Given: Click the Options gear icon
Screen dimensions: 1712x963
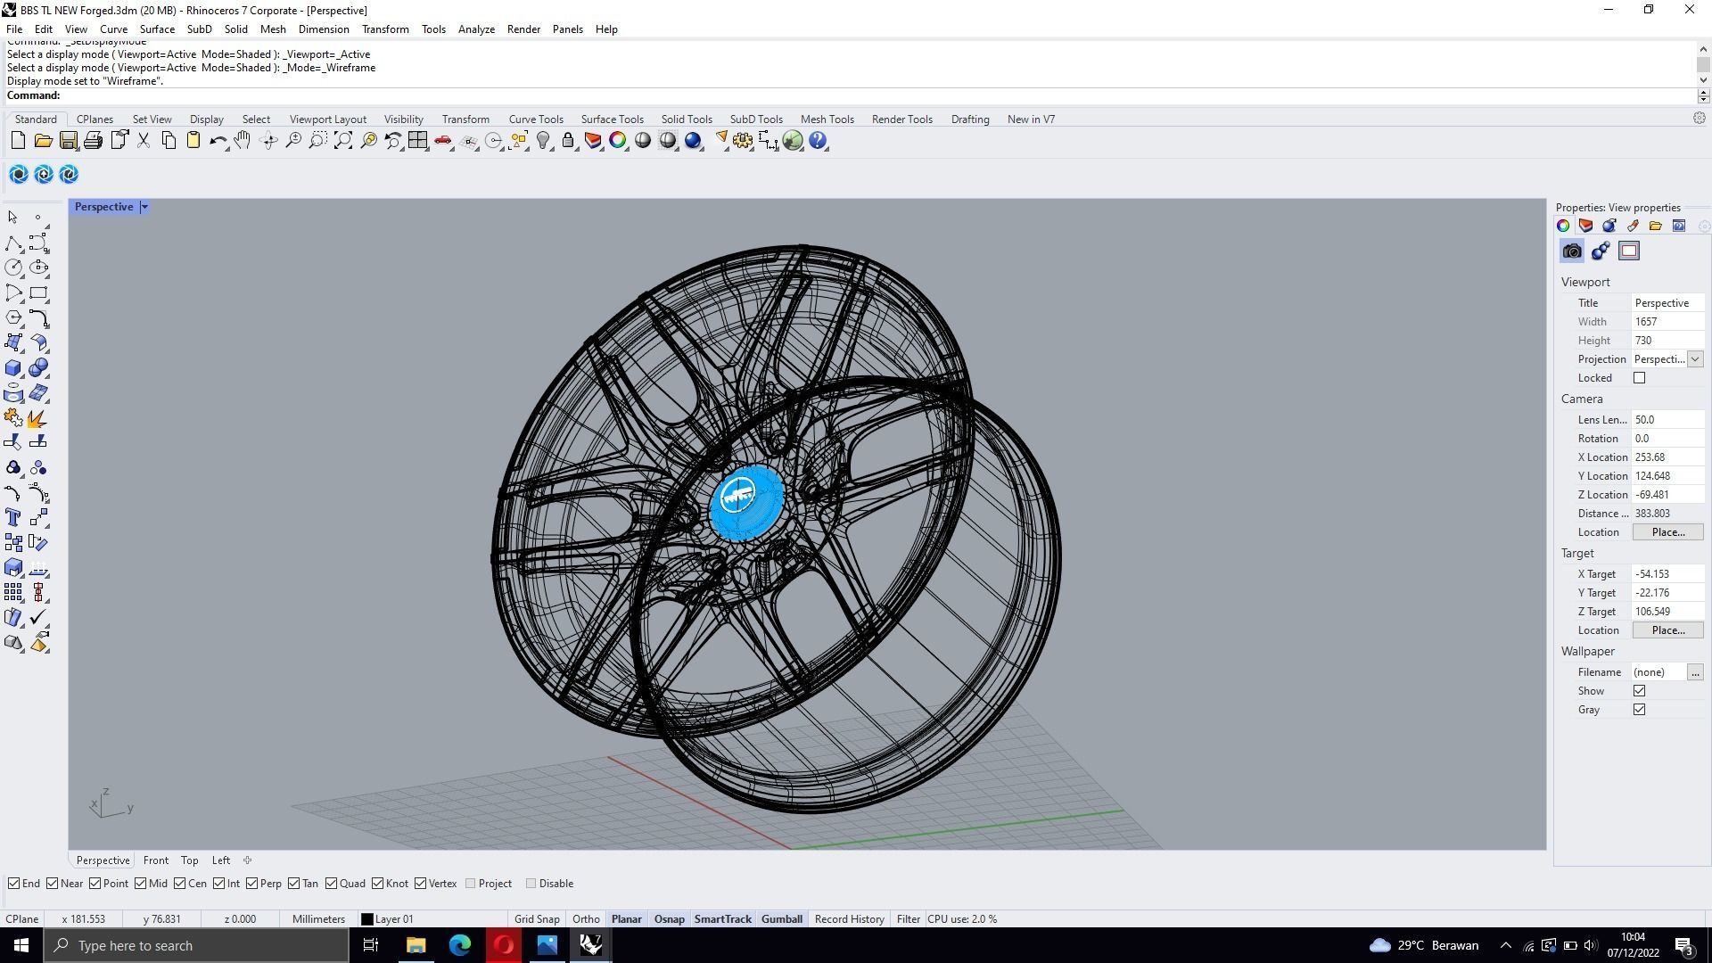Looking at the screenshot, I should pyautogui.click(x=743, y=141).
